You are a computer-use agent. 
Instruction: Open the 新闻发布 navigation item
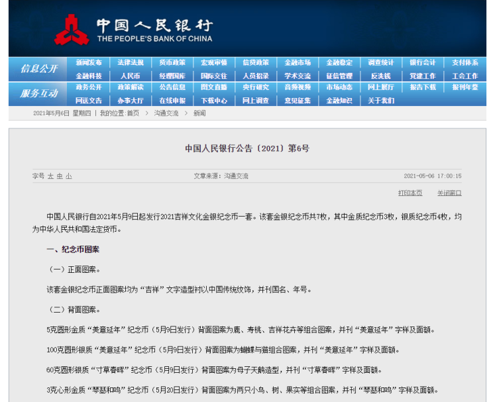coord(88,62)
